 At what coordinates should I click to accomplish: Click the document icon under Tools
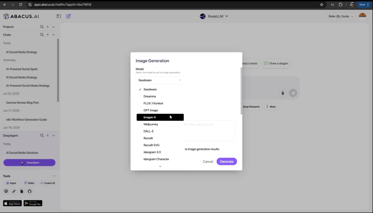[22, 191]
